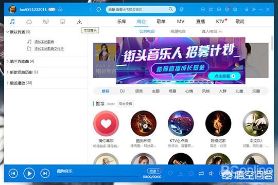Image resolution: width=278 pixels, height=185 pixels.
Task: Select the 推荐 category filter
Action: click(106, 91)
